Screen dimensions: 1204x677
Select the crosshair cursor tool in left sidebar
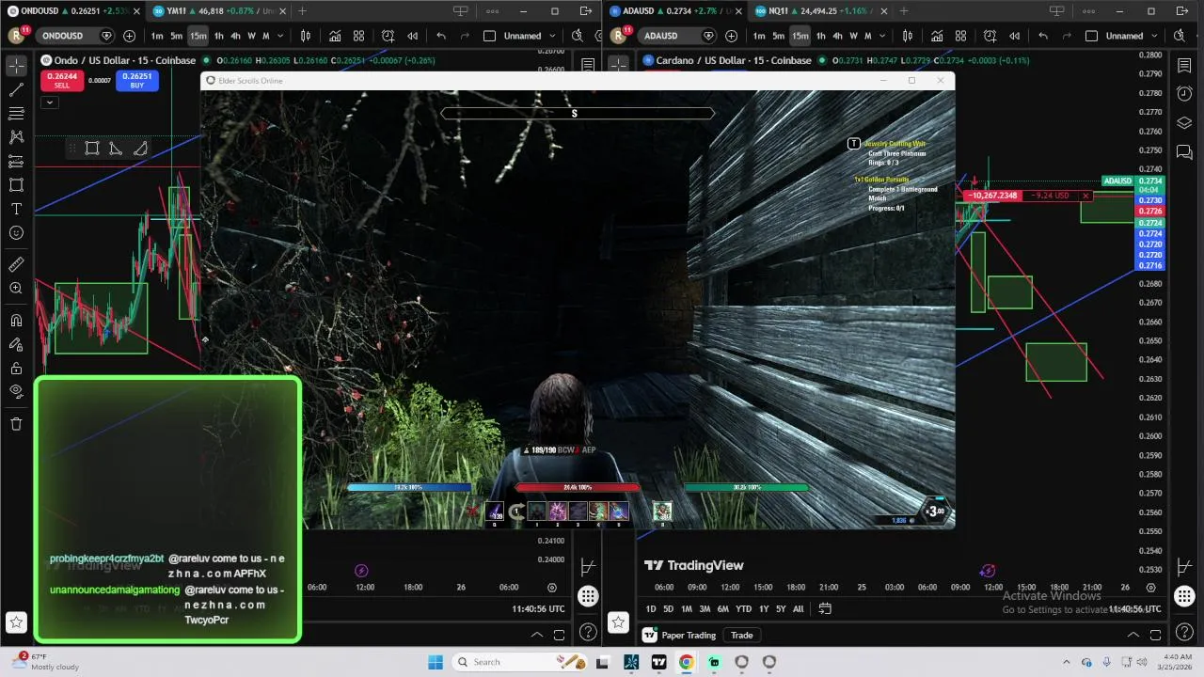click(16, 66)
